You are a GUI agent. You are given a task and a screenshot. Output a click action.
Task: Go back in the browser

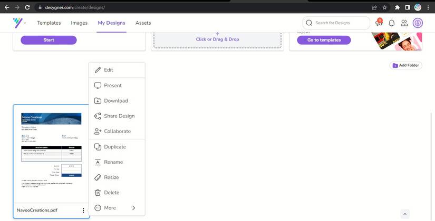pyautogui.click(x=7, y=7)
